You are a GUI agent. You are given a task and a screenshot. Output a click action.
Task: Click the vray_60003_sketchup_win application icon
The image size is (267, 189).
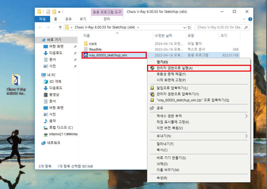click(86, 55)
